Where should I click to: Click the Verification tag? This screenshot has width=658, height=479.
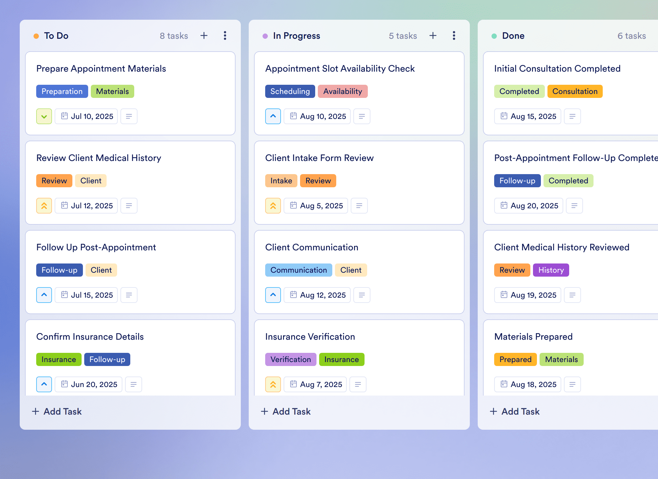291,359
